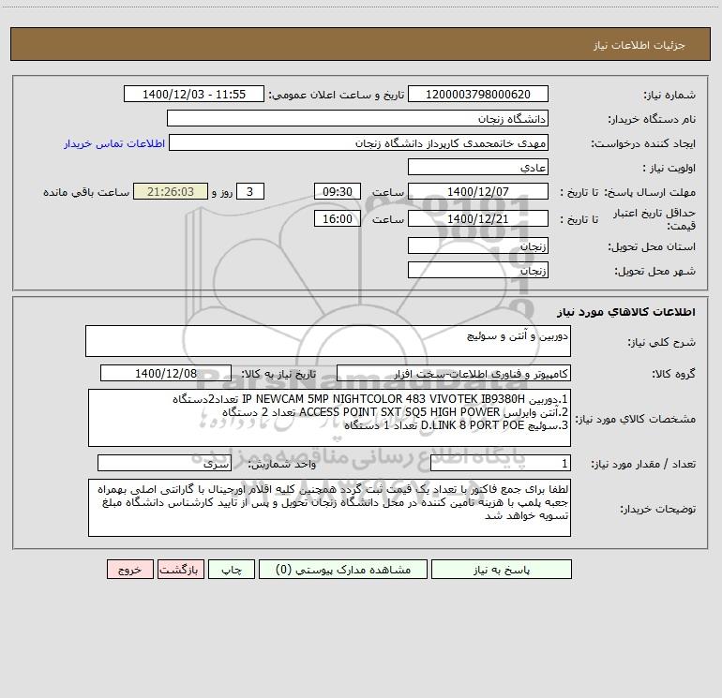Open مشاهده مدارک پیوستی (0) button
The height and width of the screenshot is (698, 722).
(343, 569)
